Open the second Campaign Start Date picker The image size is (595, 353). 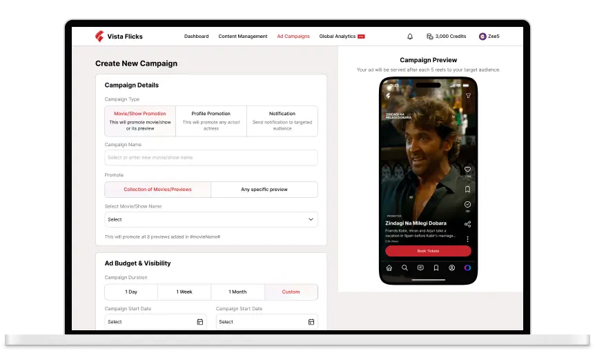coord(266,322)
